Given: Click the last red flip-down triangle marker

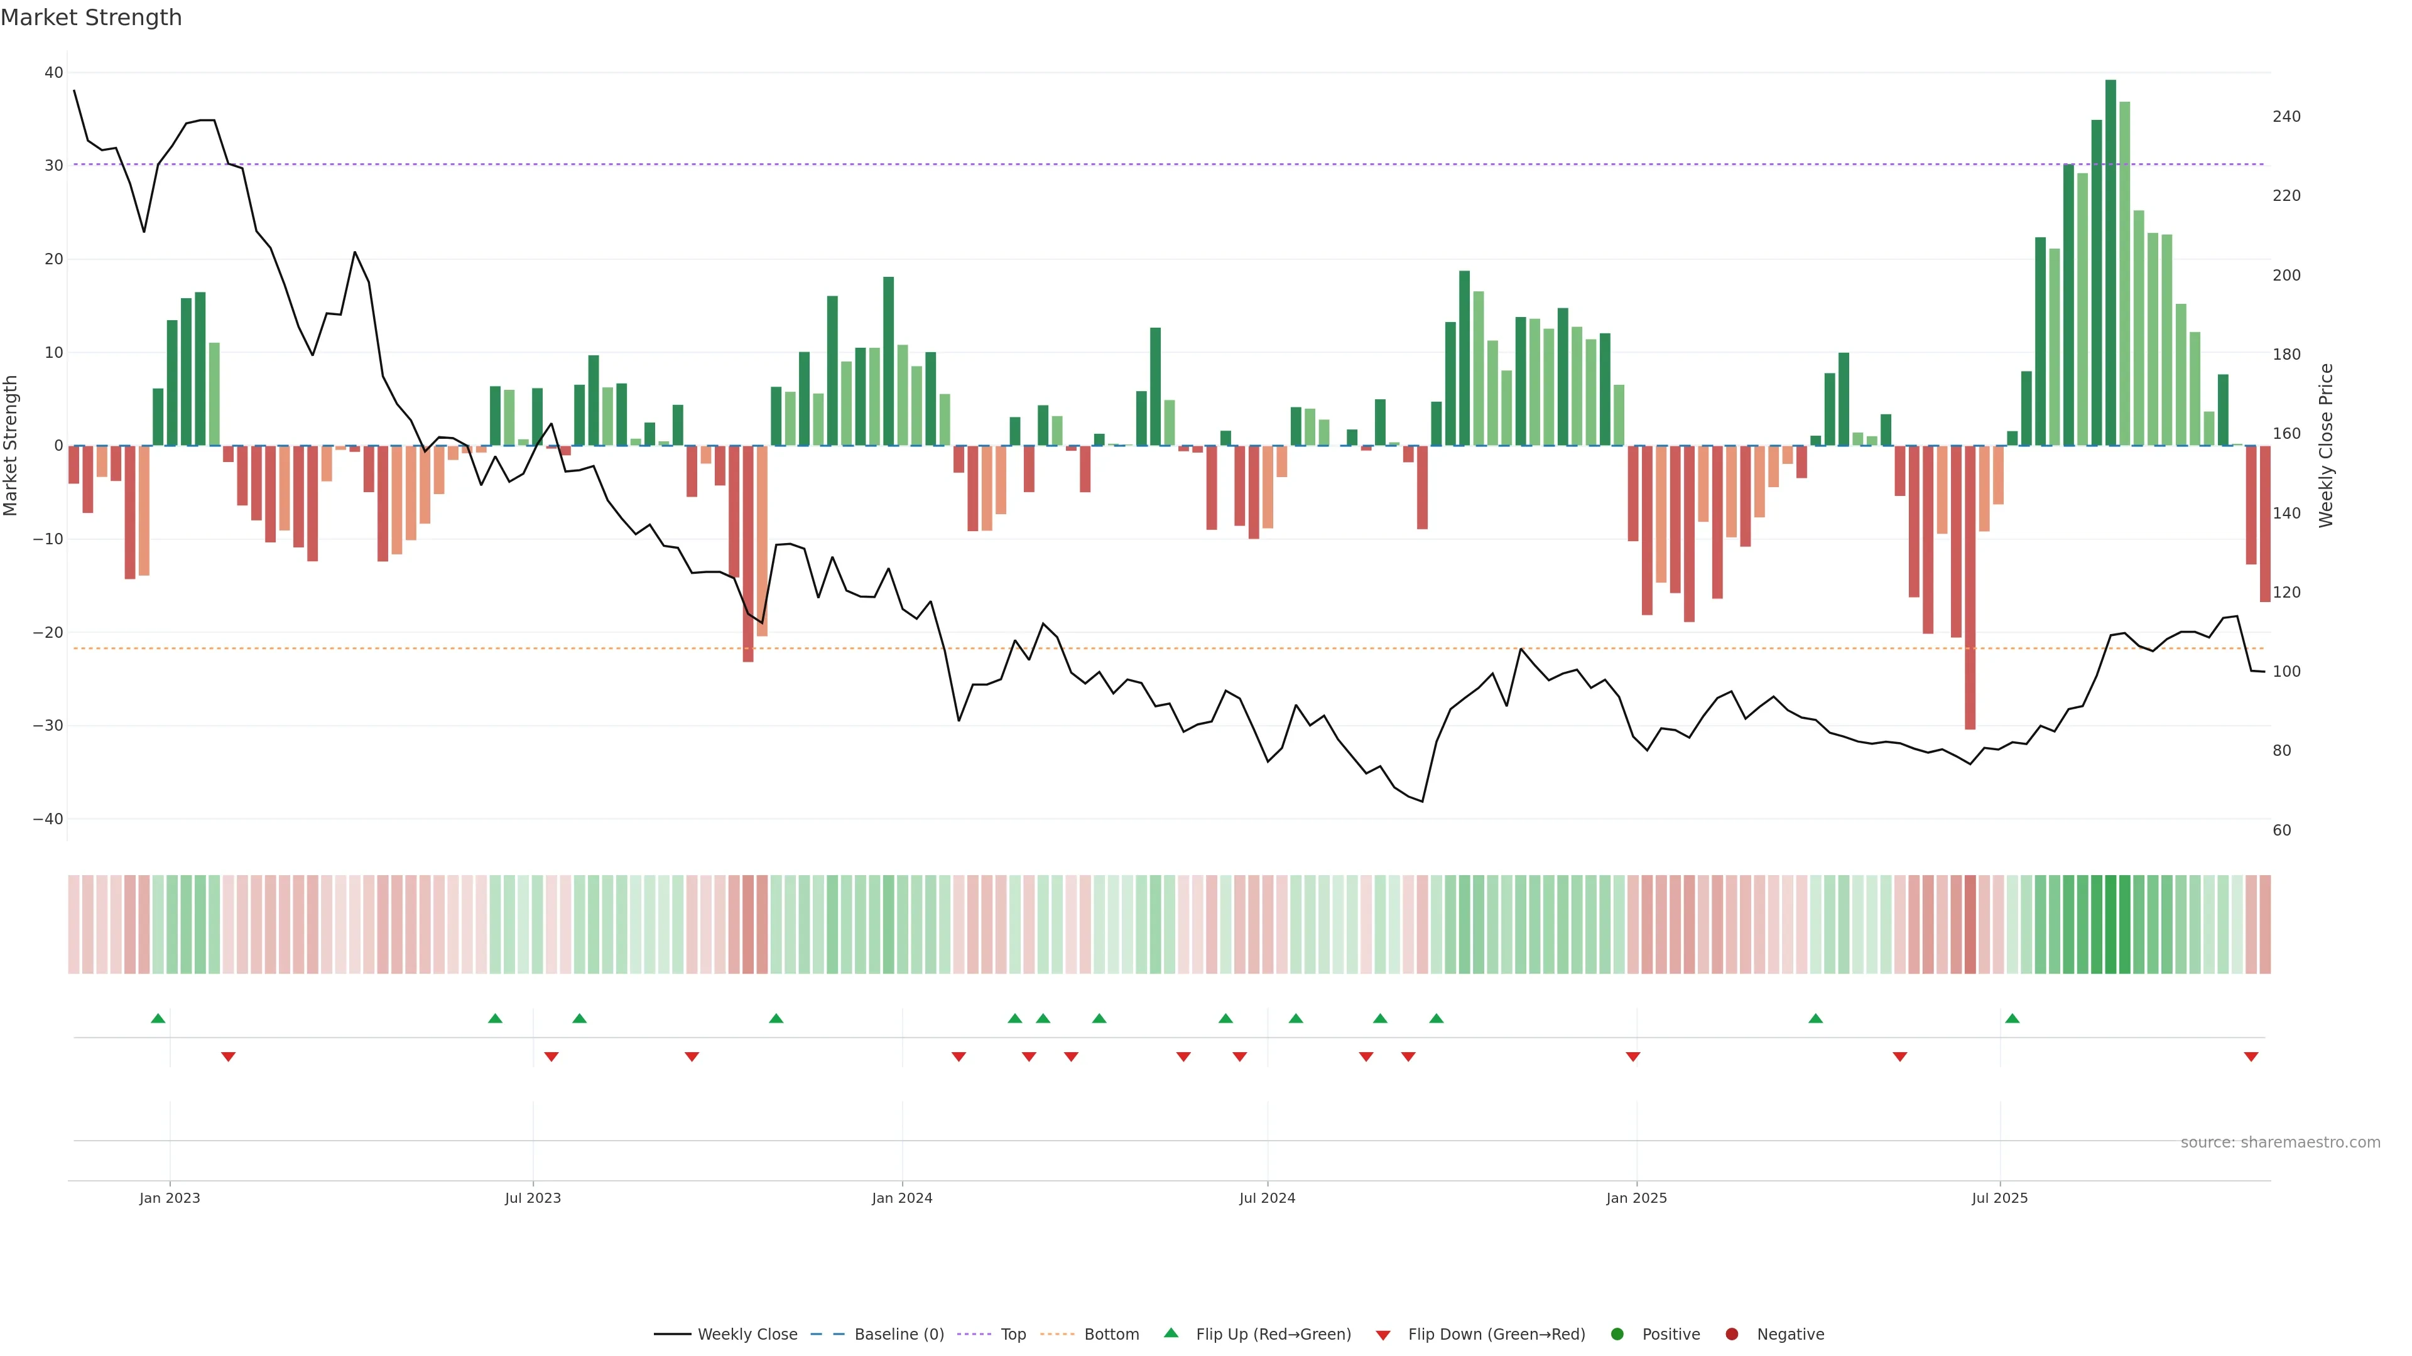Looking at the screenshot, I should (x=2251, y=1057).
